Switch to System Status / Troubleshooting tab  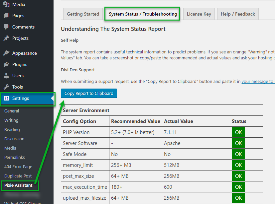click(143, 14)
